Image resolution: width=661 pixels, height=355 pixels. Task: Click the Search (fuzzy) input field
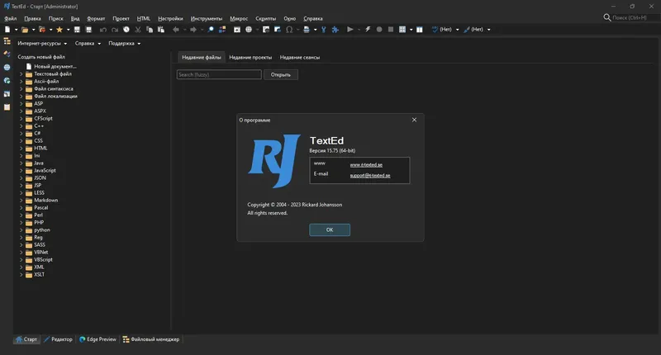[219, 74]
